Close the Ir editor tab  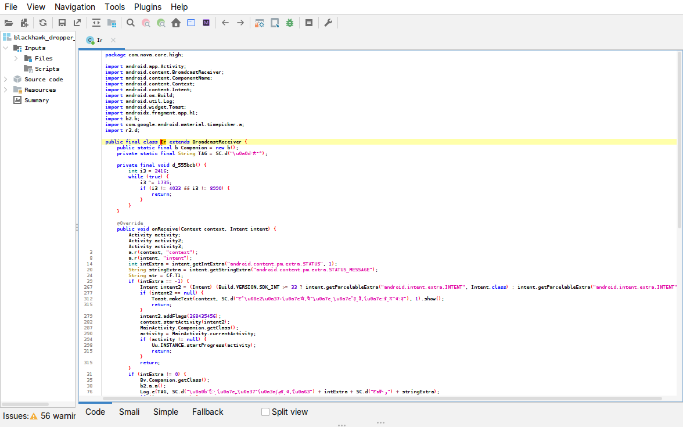tap(113, 40)
